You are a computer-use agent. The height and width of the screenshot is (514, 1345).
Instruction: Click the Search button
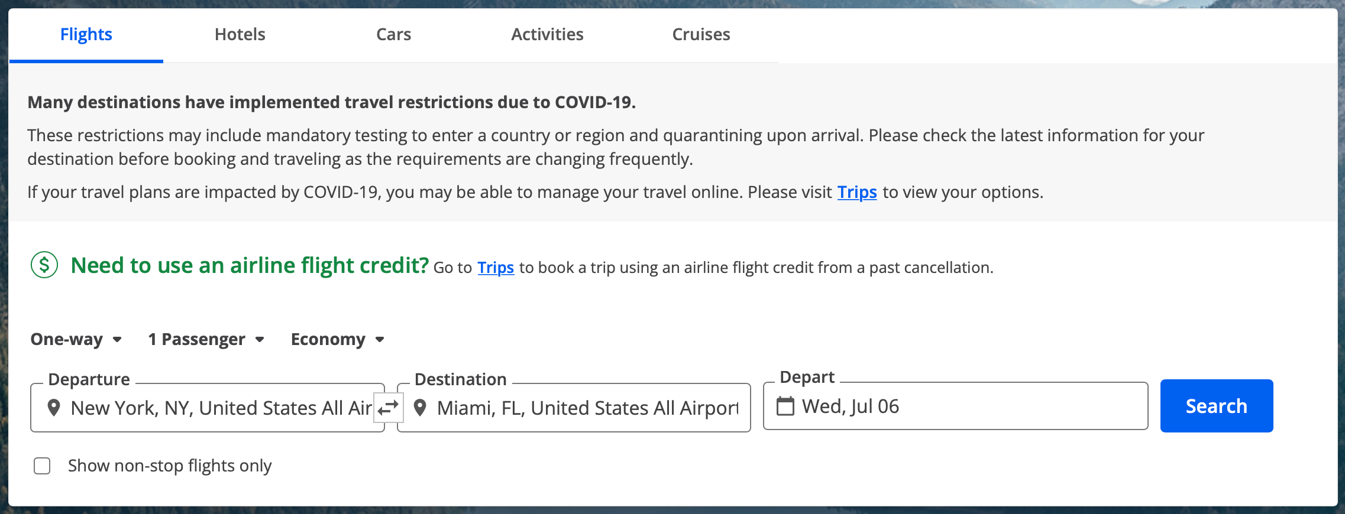(1216, 406)
